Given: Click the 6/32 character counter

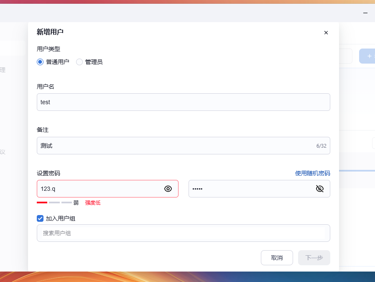Looking at the screenshot, I should [x=321, y=146].
